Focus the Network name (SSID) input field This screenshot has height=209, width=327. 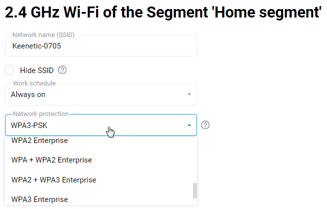pyautogui.click(x=125, y=46)
